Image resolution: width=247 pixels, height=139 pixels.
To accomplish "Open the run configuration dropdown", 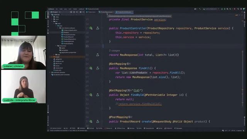I will coord(211,9).
